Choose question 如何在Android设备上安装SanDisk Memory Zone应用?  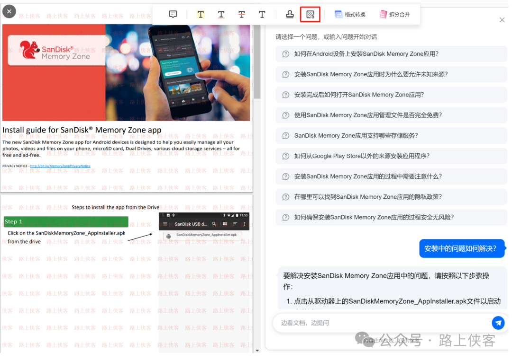coord(391,54)
